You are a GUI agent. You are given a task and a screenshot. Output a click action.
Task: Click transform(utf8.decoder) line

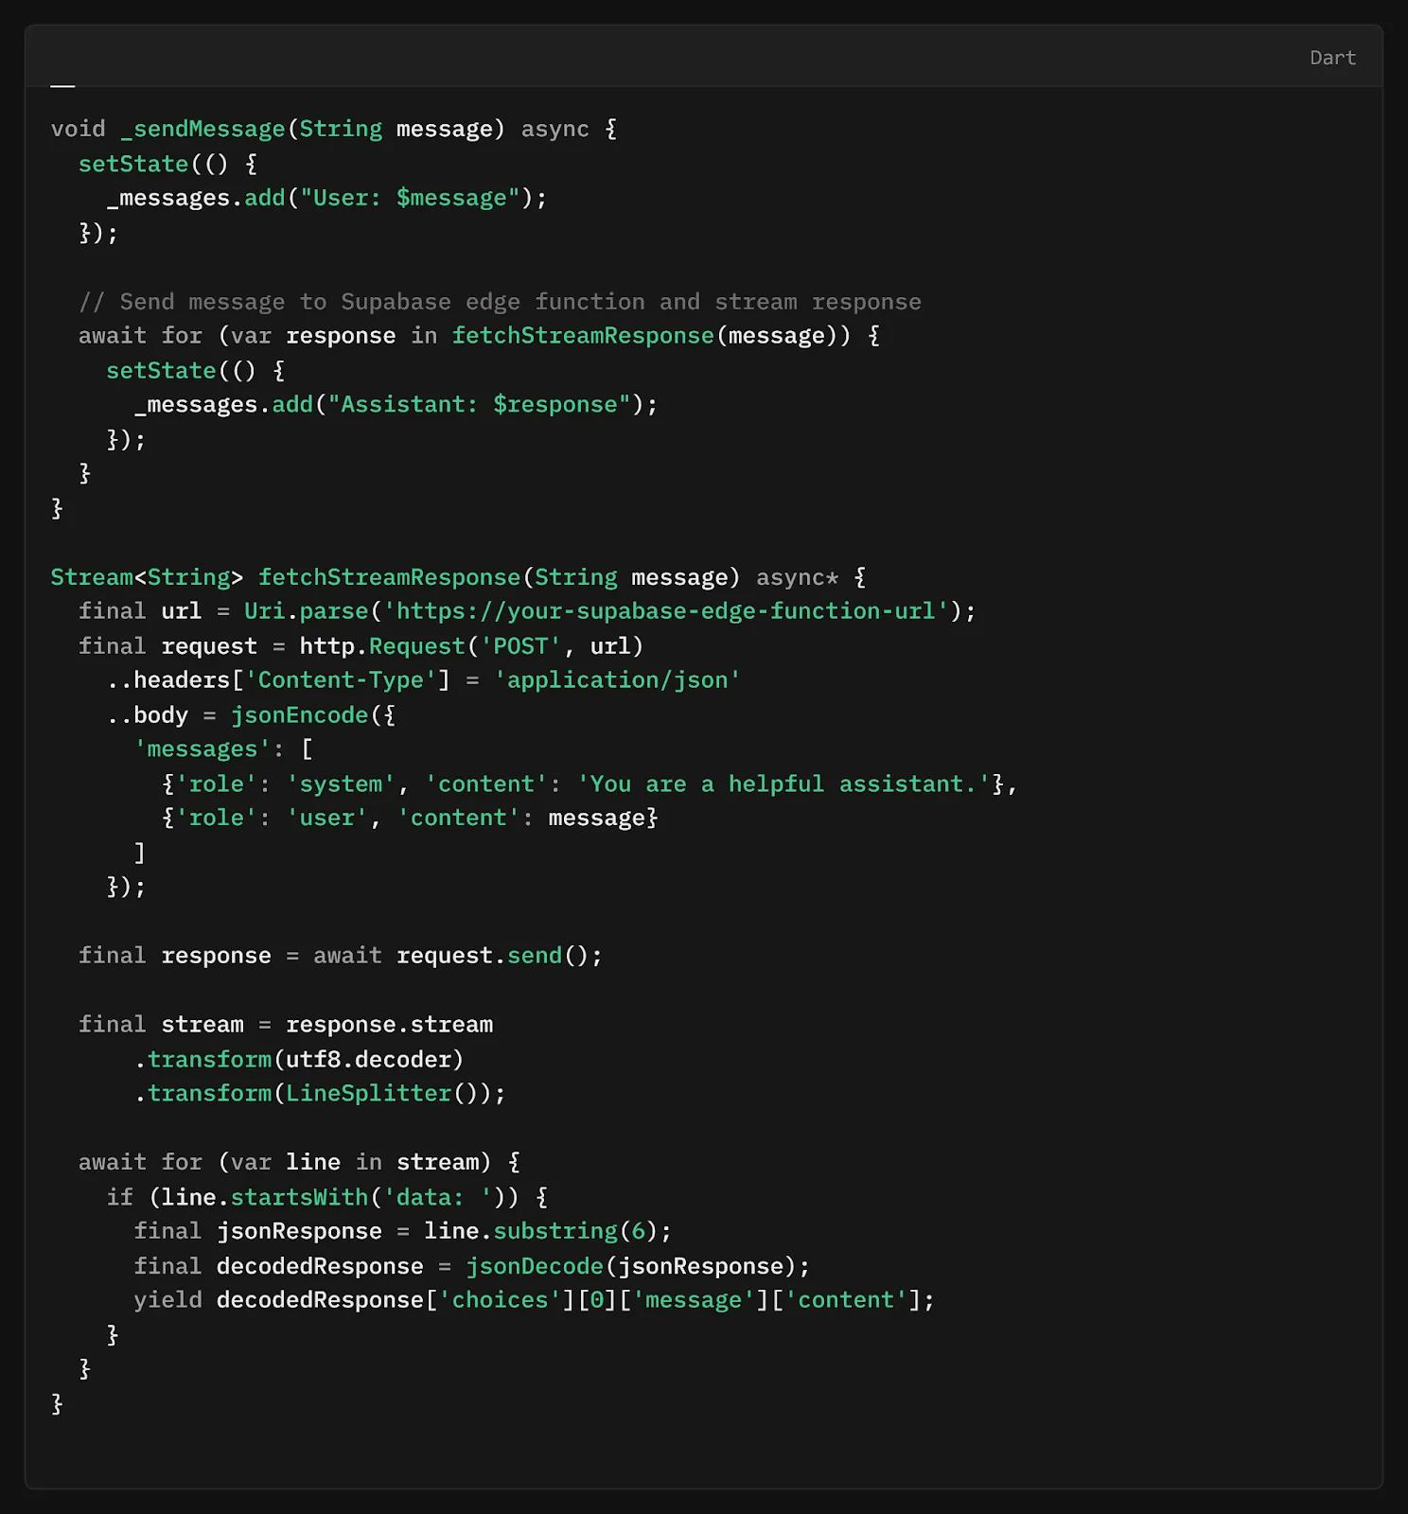pyautogui.click(x=299, y=1060)
